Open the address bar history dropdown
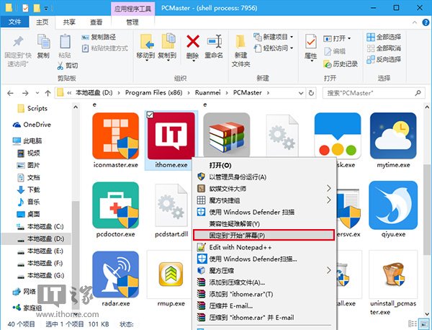 [301, 93]
